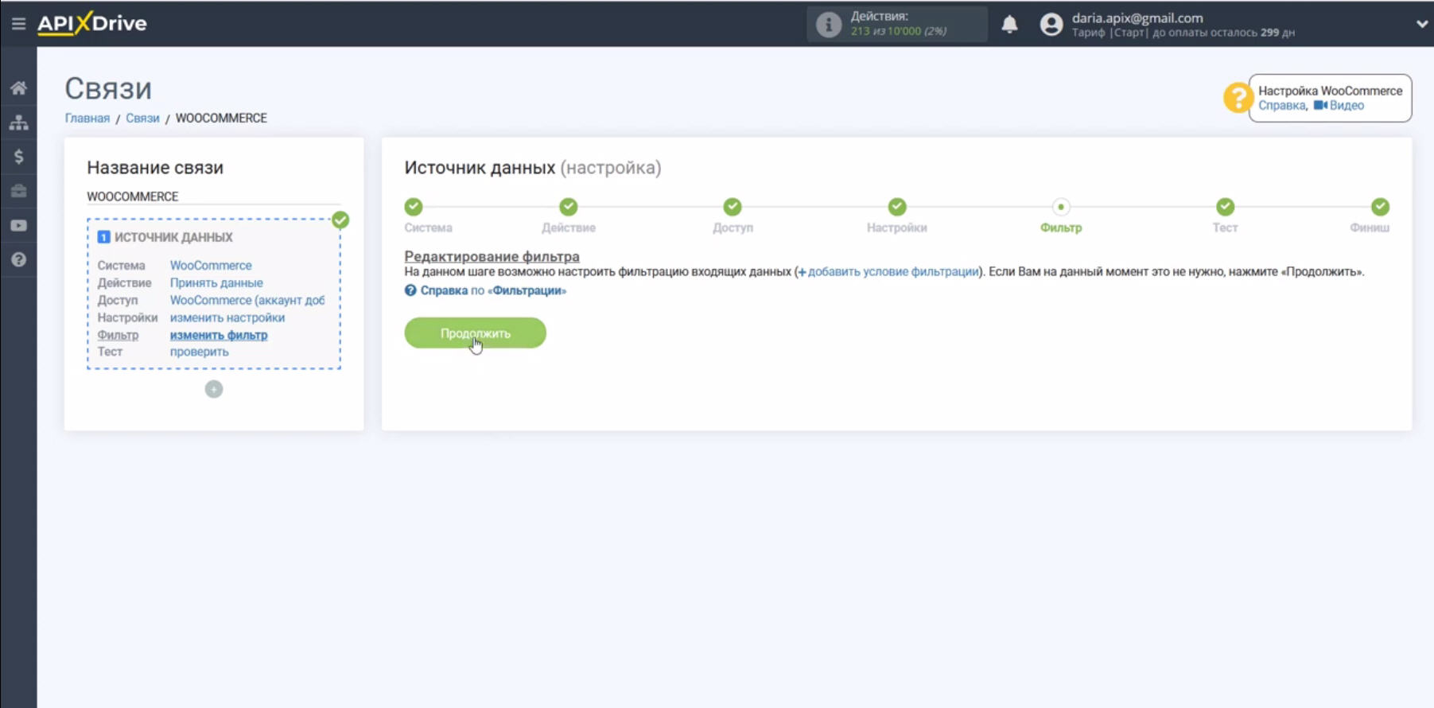Image resolution: width=1434 pixels, height=708 pixels.
Task: Open the WooCommerce account access link
Action: pos(247,300)
